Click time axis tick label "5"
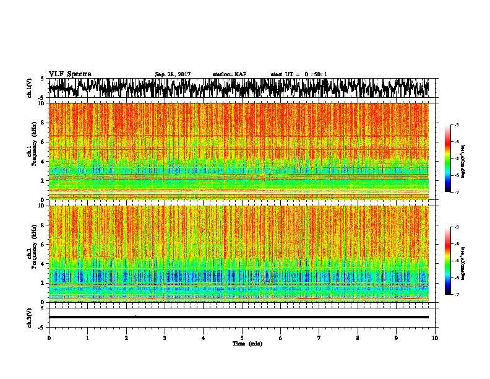The height and width of the screenshot is (379, 490). click(242, 338)
